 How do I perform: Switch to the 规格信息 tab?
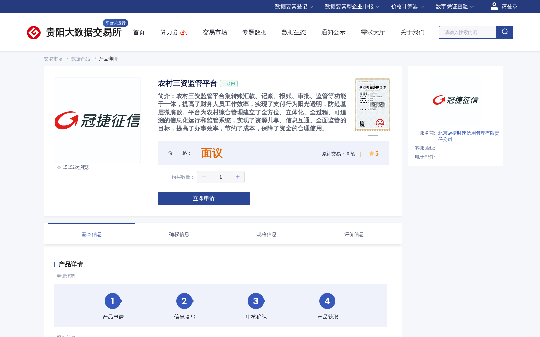point(267,234)
